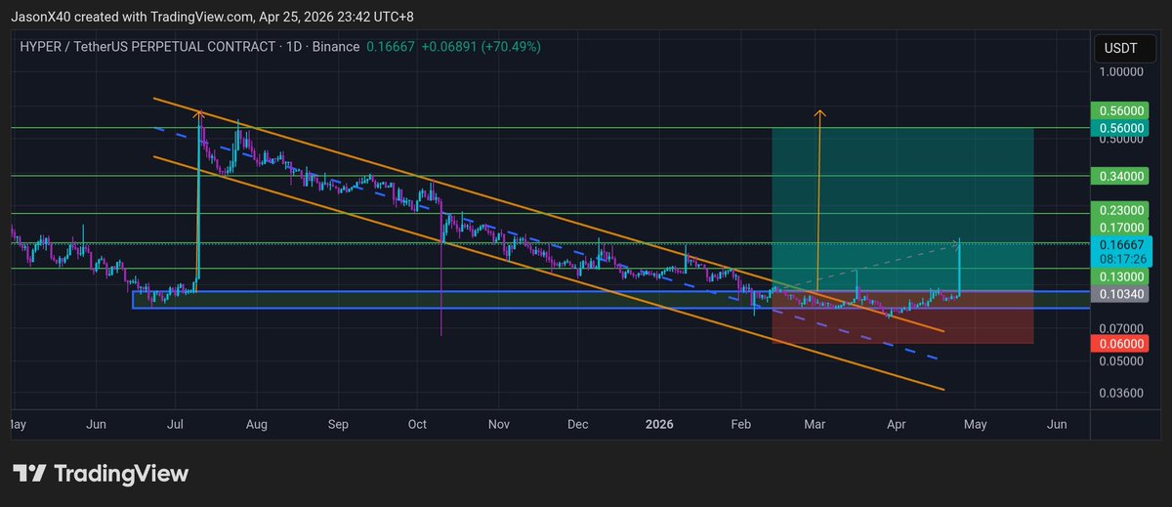Click the 0.07000 price axis value
The width and height of the screenshot is (1172, 507).
pyautogui.click(x=1121, y=328)
